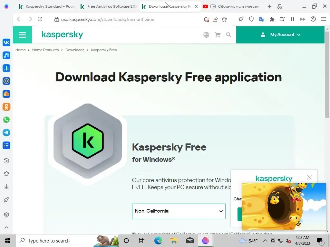
Task: Open the 54°F weather widget
Action: click(x=248, y=241)
